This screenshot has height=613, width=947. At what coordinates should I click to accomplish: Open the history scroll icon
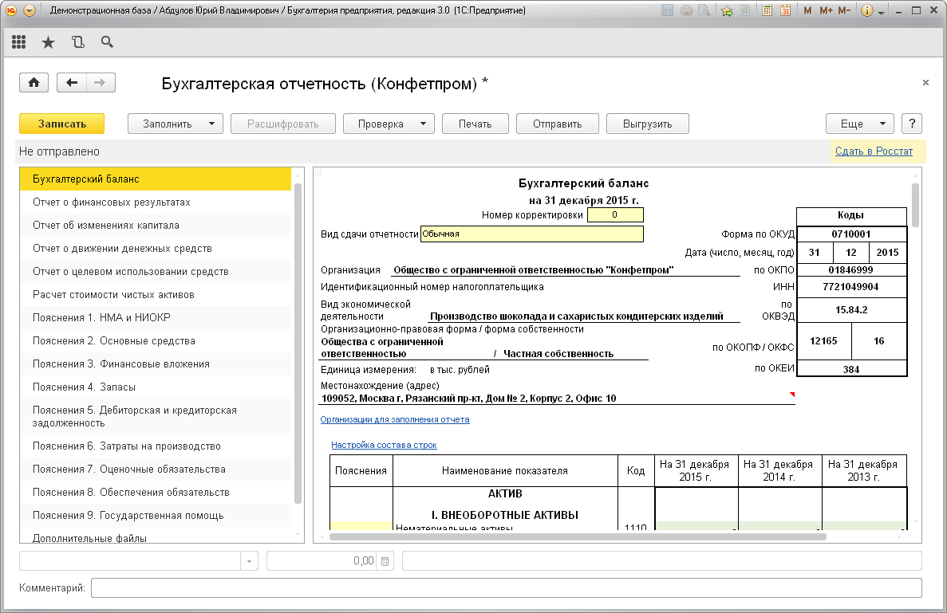click(x=77, y=42)
